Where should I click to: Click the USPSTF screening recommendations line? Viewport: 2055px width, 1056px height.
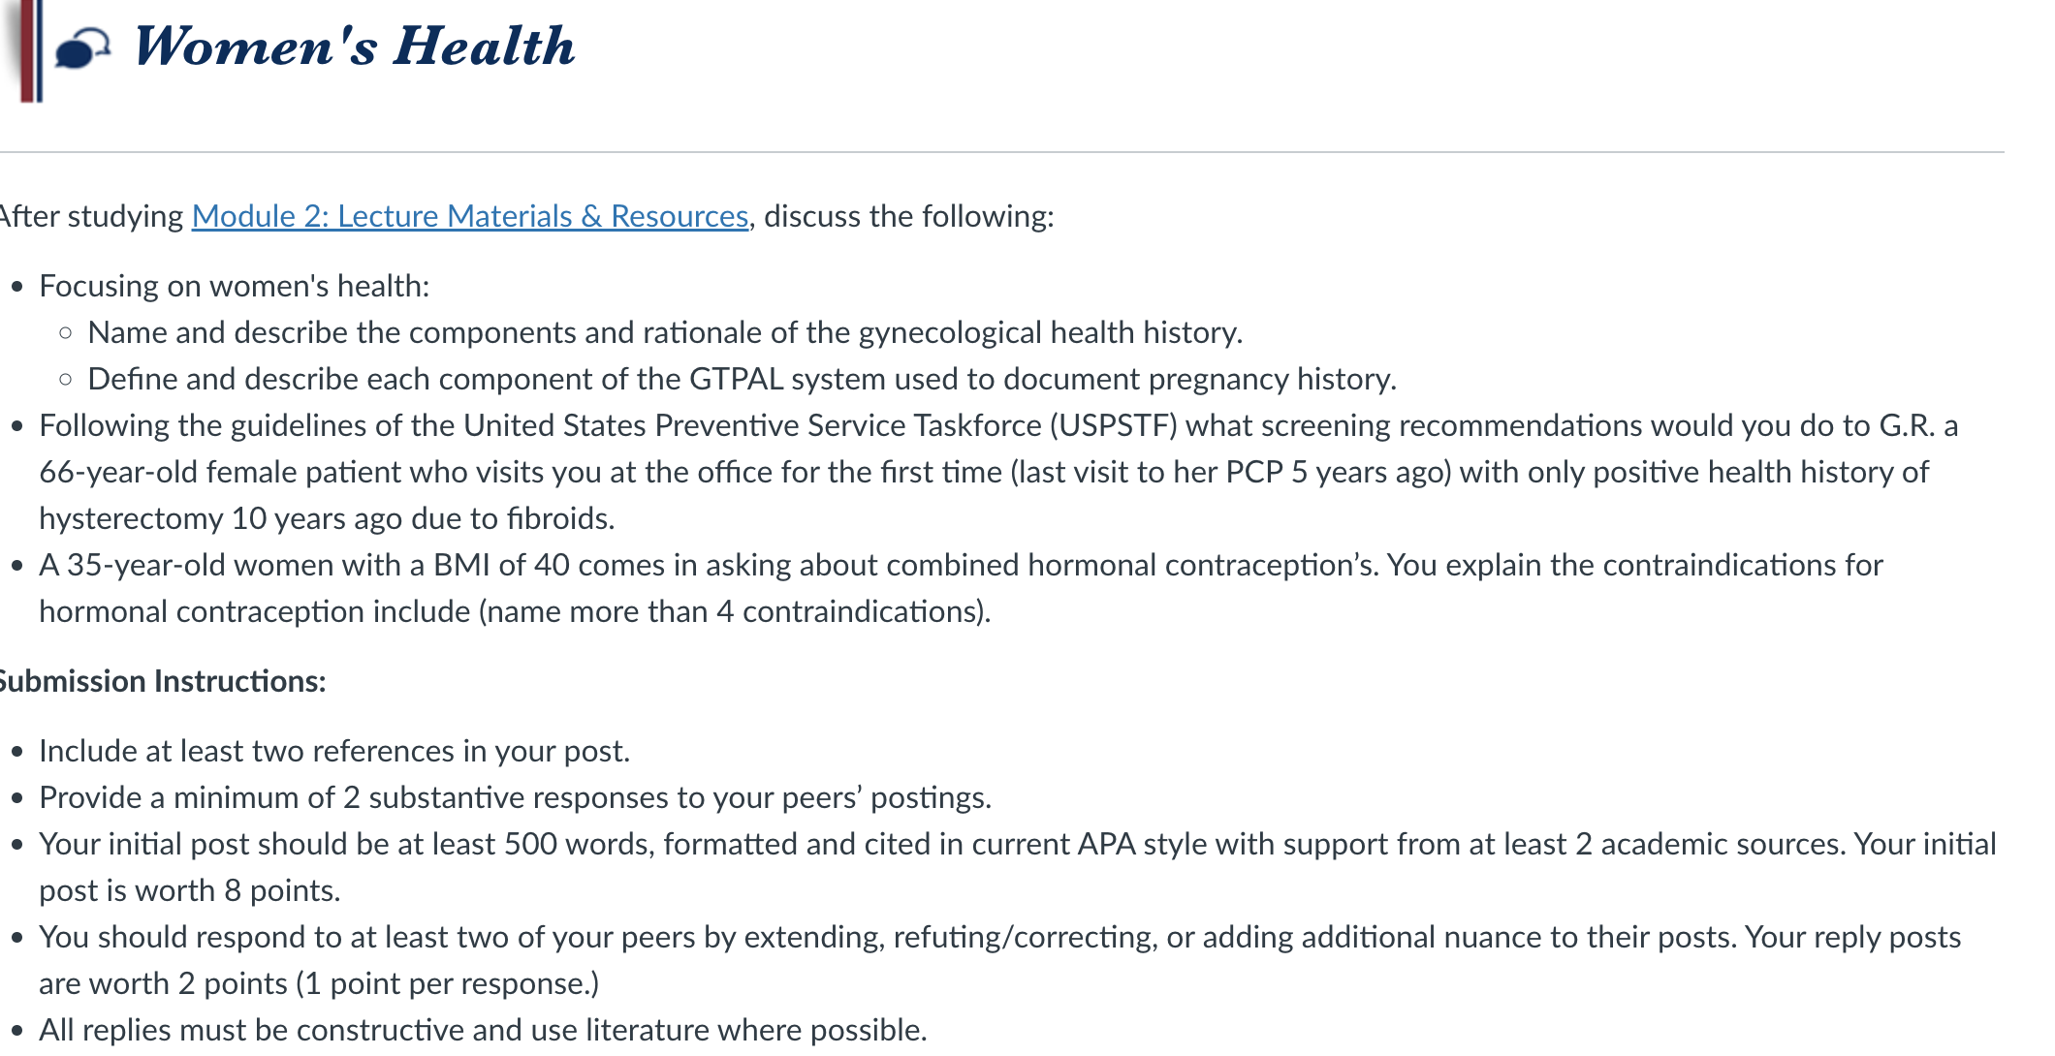[998, 425]
